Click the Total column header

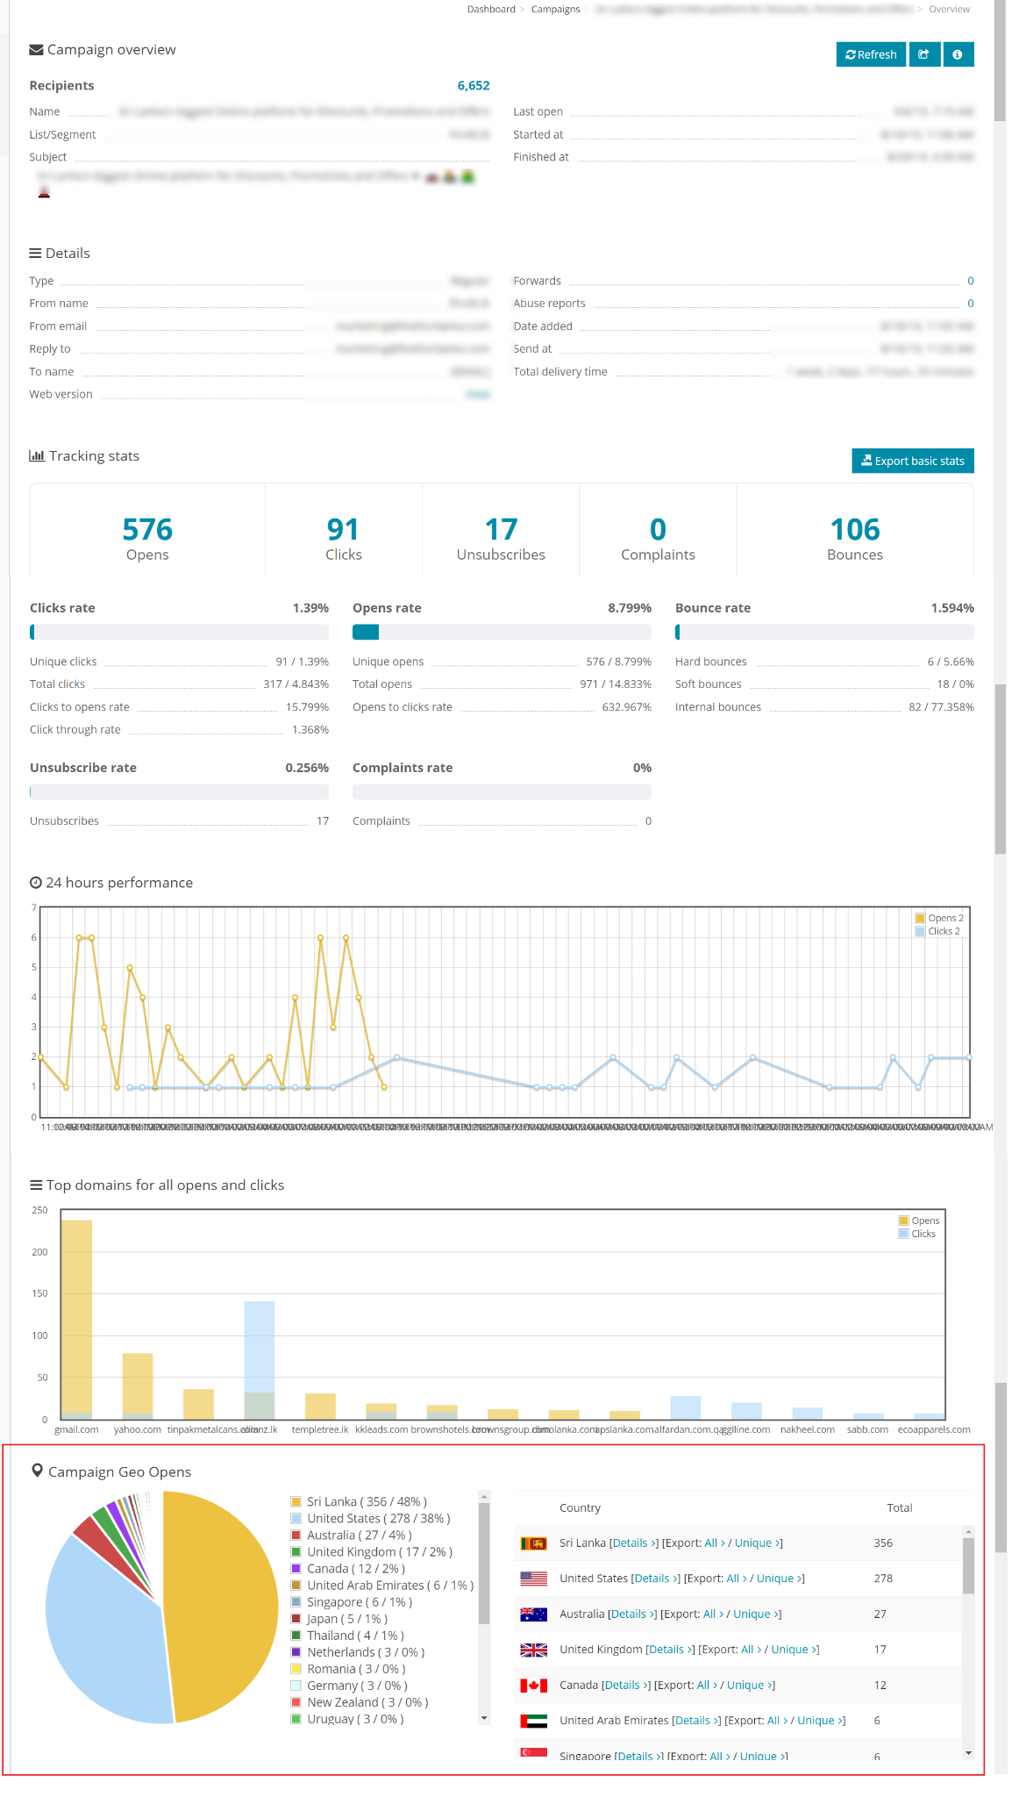coord(899,1508)
